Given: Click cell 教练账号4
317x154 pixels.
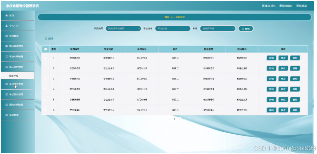Looking at the screenshot, I should (209, 89).
